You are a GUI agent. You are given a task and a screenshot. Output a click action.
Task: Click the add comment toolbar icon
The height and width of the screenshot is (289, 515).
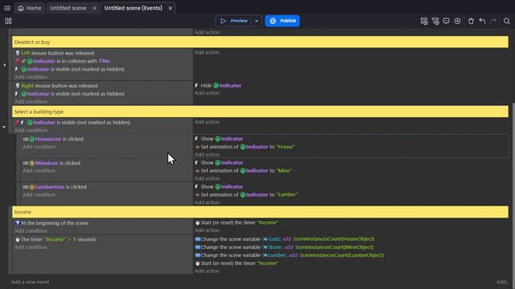tap(446, 21)
